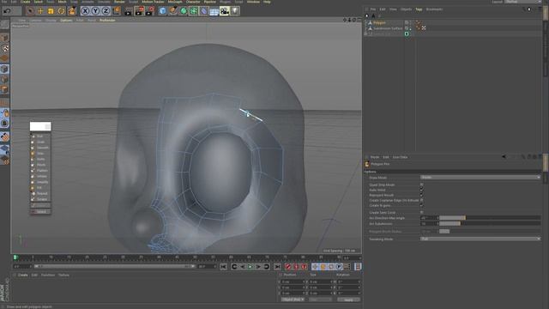Image resolution: width=549 pixels, height=309 pixels.
Task: Click the Spline Pen icon
Action: tap(173, 11)
